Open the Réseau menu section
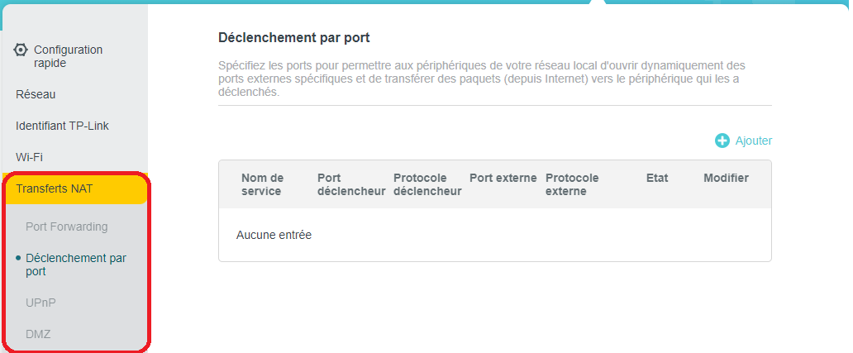The image size is (853, 353). 36,94
